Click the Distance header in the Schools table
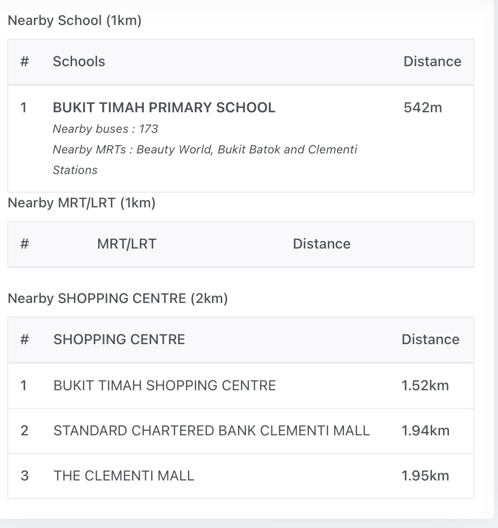This screenshot has width=498, height=528. pyautogui.click(x=432, y=61)
